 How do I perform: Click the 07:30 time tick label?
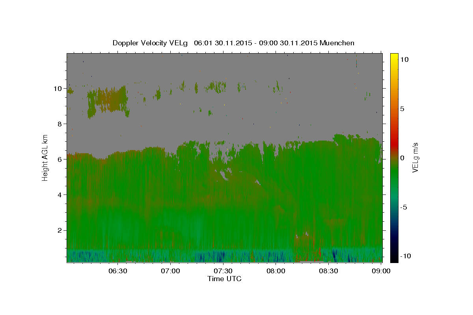click(x=223, y=271)
